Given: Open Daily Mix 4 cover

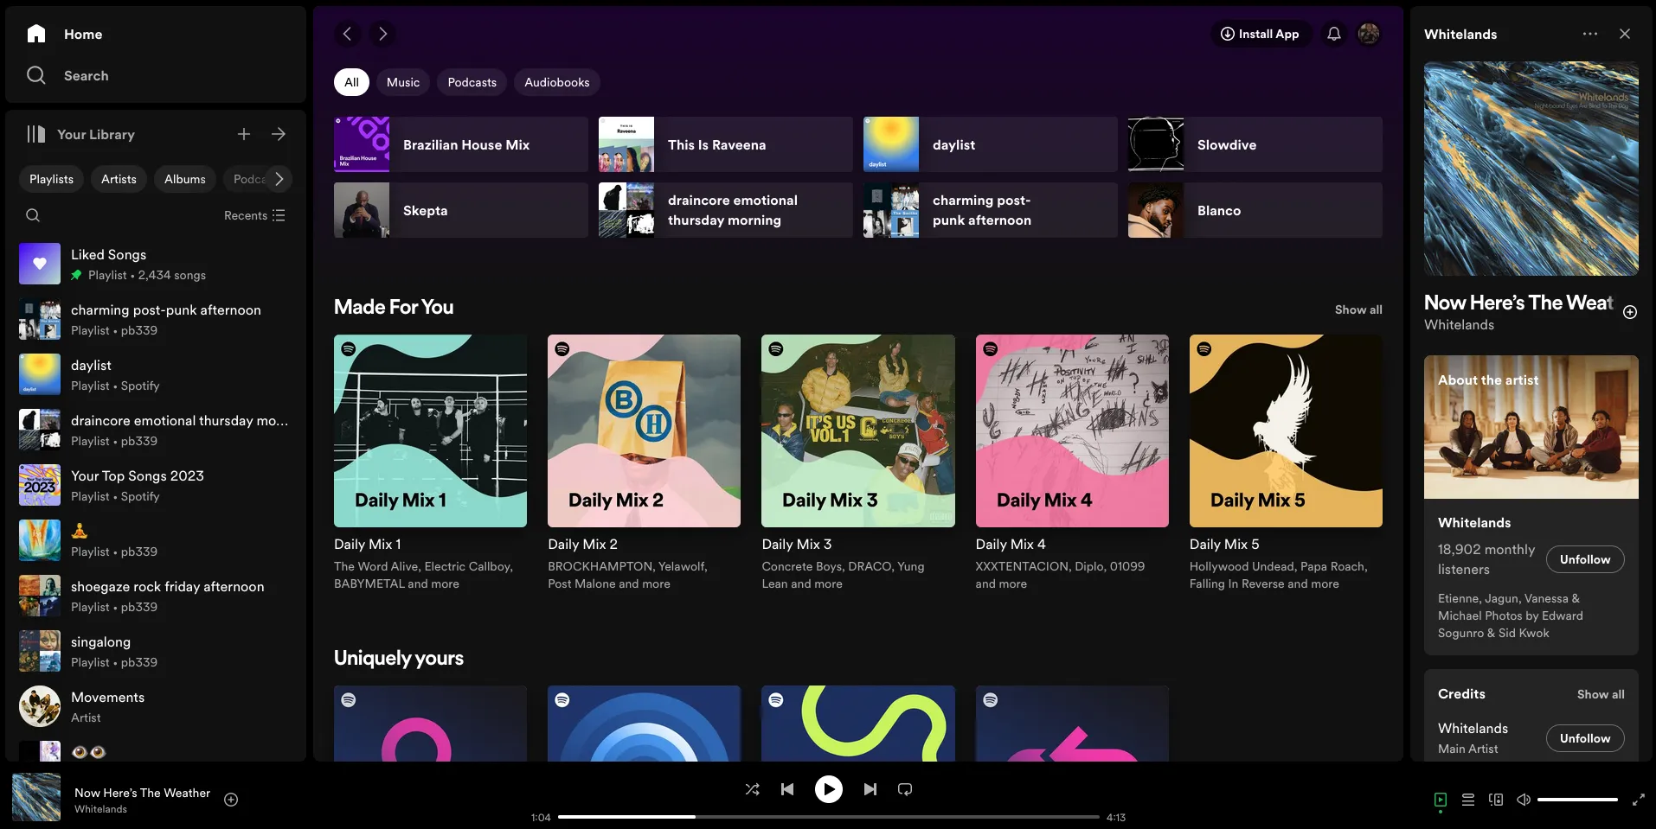Looking at the screenshot, I should pyautogui.click(x=1072, y=430).
